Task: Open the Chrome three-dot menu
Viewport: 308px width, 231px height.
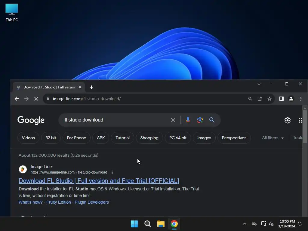Action: pyautogui.click(x=301, y=99)
